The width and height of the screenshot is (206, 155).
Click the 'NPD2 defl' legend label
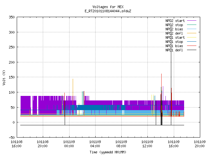pyautogui.click(x=174, y=33)
